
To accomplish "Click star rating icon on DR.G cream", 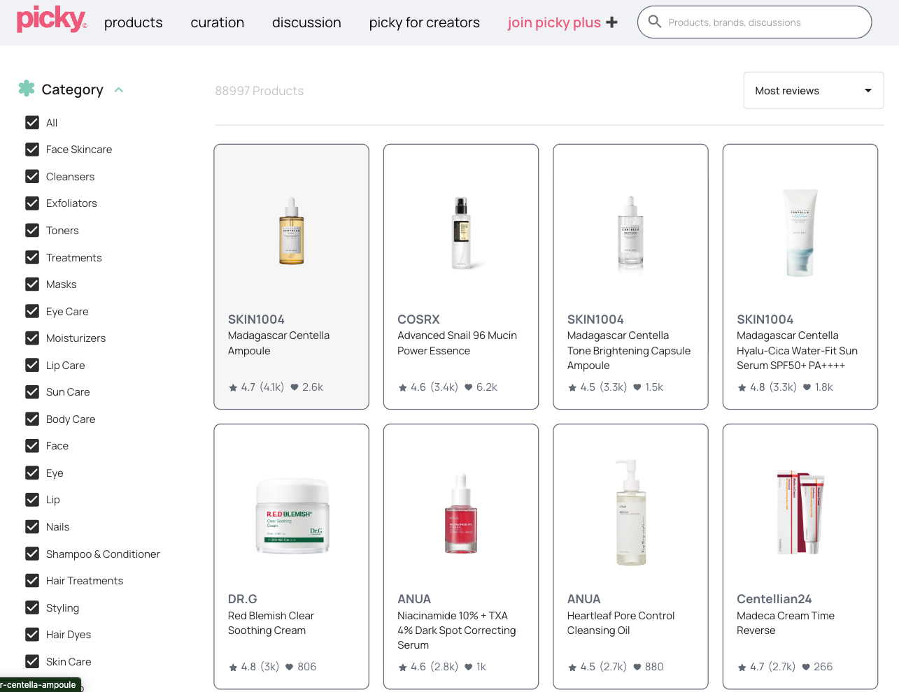I will [x=233, y=668].
